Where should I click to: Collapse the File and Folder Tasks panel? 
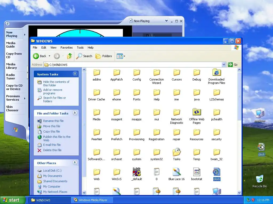click(75, 113)
